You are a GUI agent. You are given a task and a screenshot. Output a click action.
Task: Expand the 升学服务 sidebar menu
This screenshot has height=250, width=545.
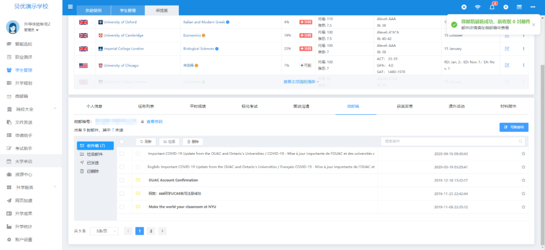click(31, 187)
